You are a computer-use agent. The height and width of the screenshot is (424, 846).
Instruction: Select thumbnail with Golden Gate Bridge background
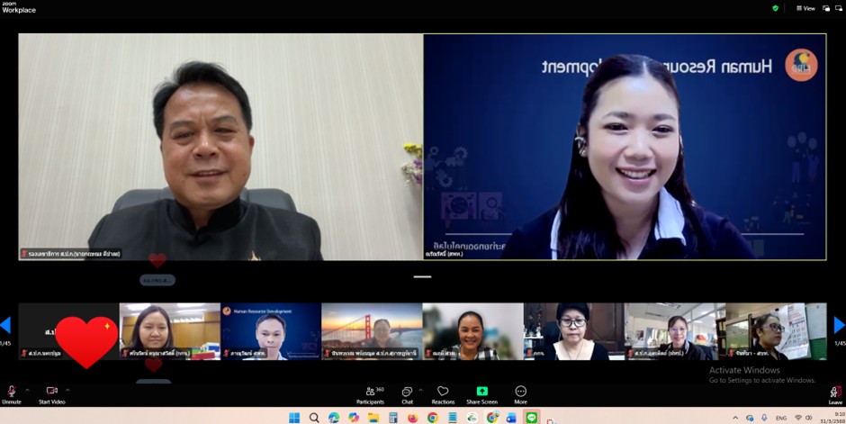point(372,331)
